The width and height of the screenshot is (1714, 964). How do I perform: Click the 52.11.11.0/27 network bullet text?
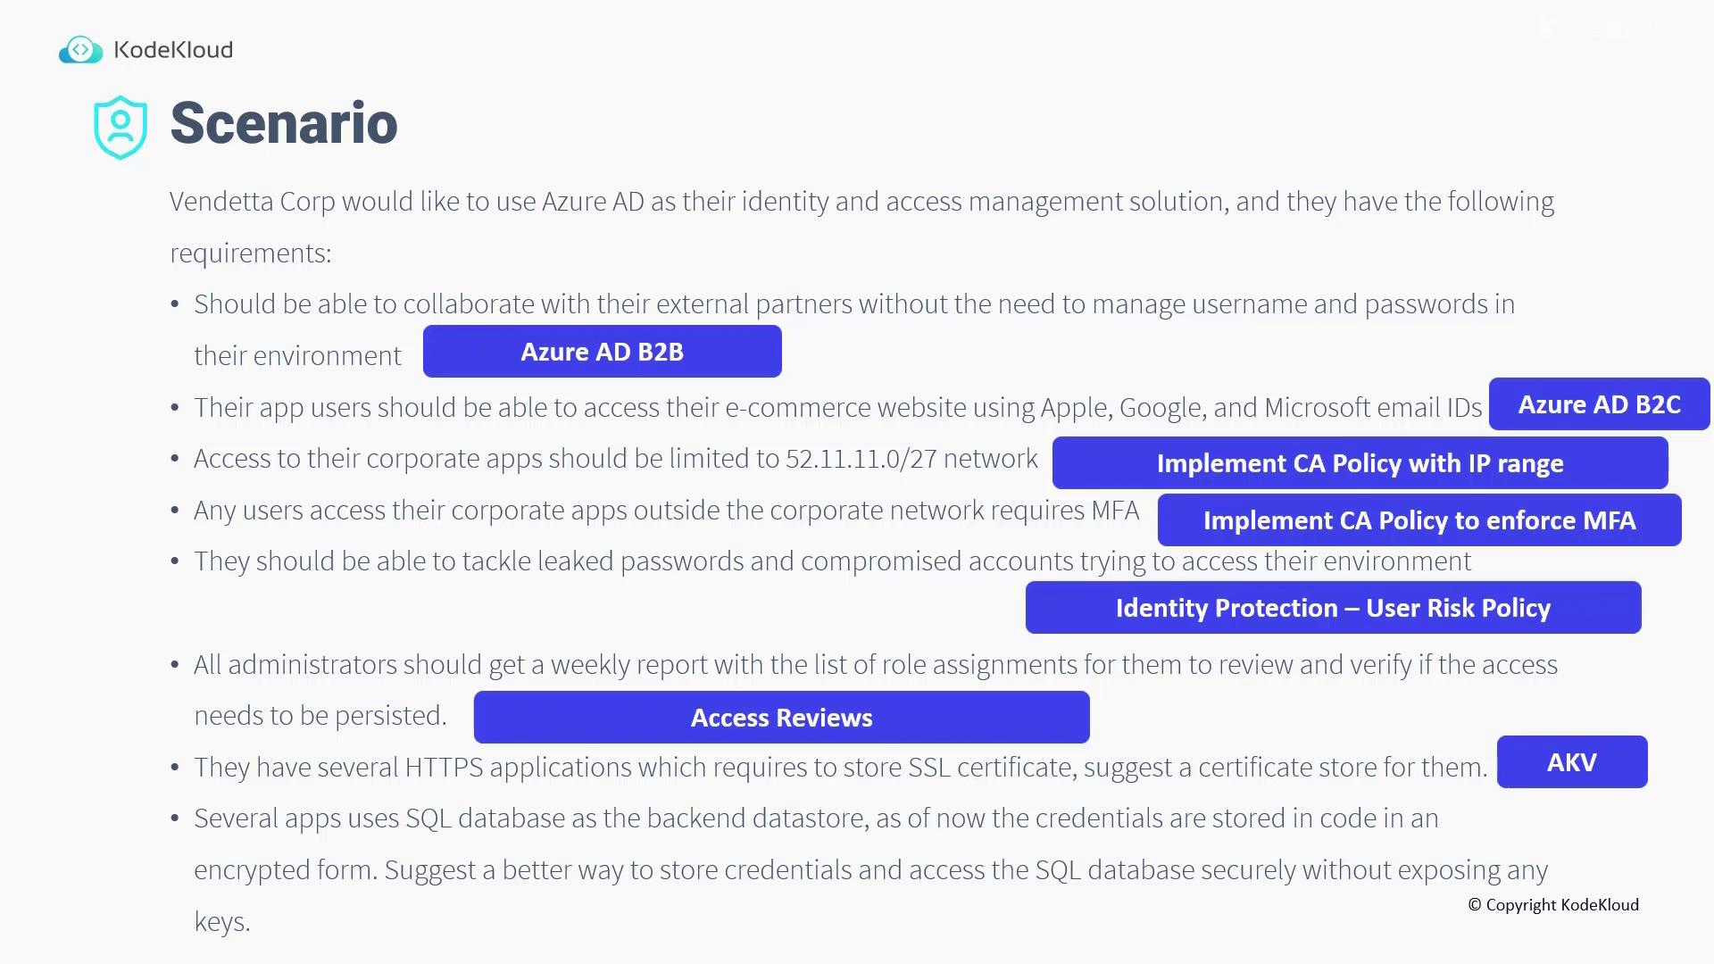click(x=615, y=459)
